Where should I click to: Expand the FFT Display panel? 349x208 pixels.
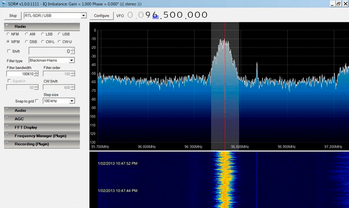[x=7, y=126]
